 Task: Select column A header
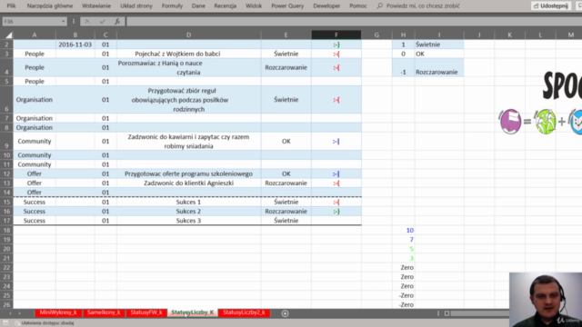pos(35,35)
